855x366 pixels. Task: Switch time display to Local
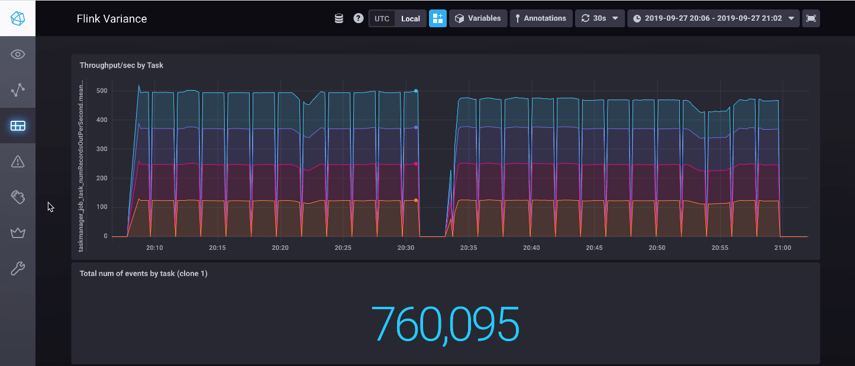click(x=410, y=18)
